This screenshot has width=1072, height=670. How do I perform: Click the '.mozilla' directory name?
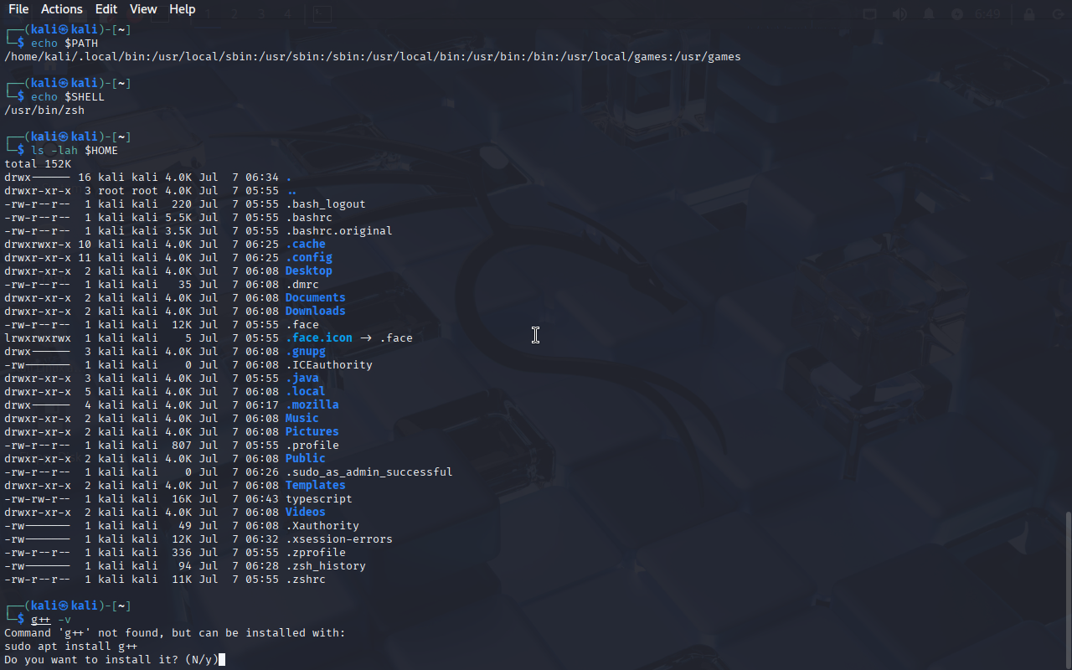[312, 405]
